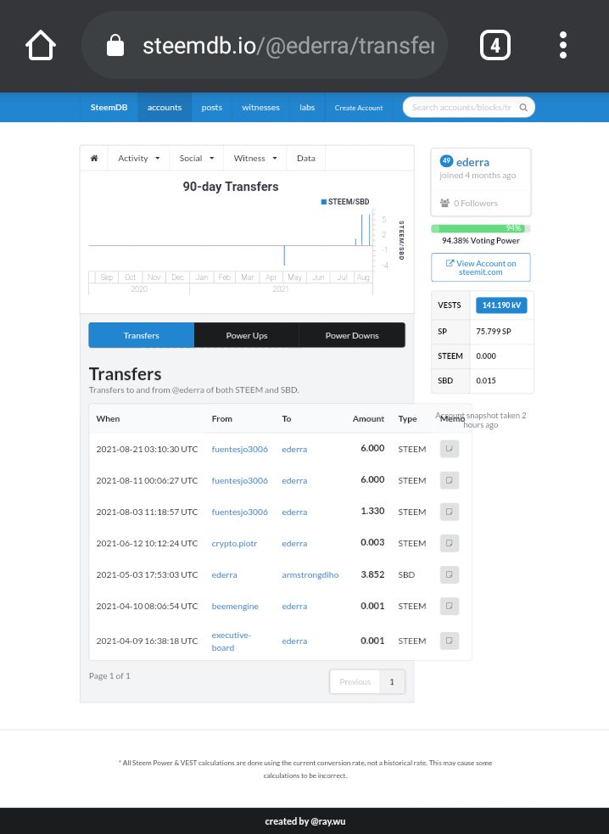Click the Type column header
Screen dimensions: 609x834
pos(407,418)
